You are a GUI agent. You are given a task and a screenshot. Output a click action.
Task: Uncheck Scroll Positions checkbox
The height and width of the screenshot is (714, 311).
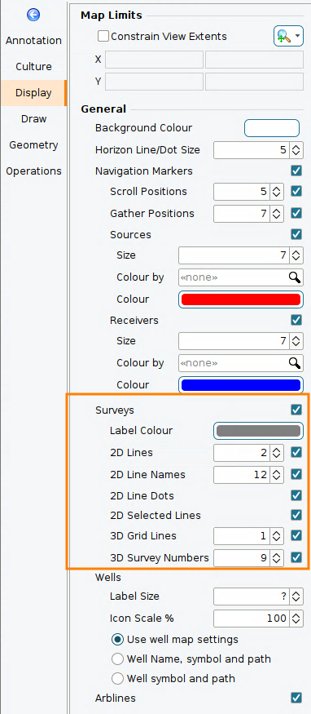(x=296, y=191)
